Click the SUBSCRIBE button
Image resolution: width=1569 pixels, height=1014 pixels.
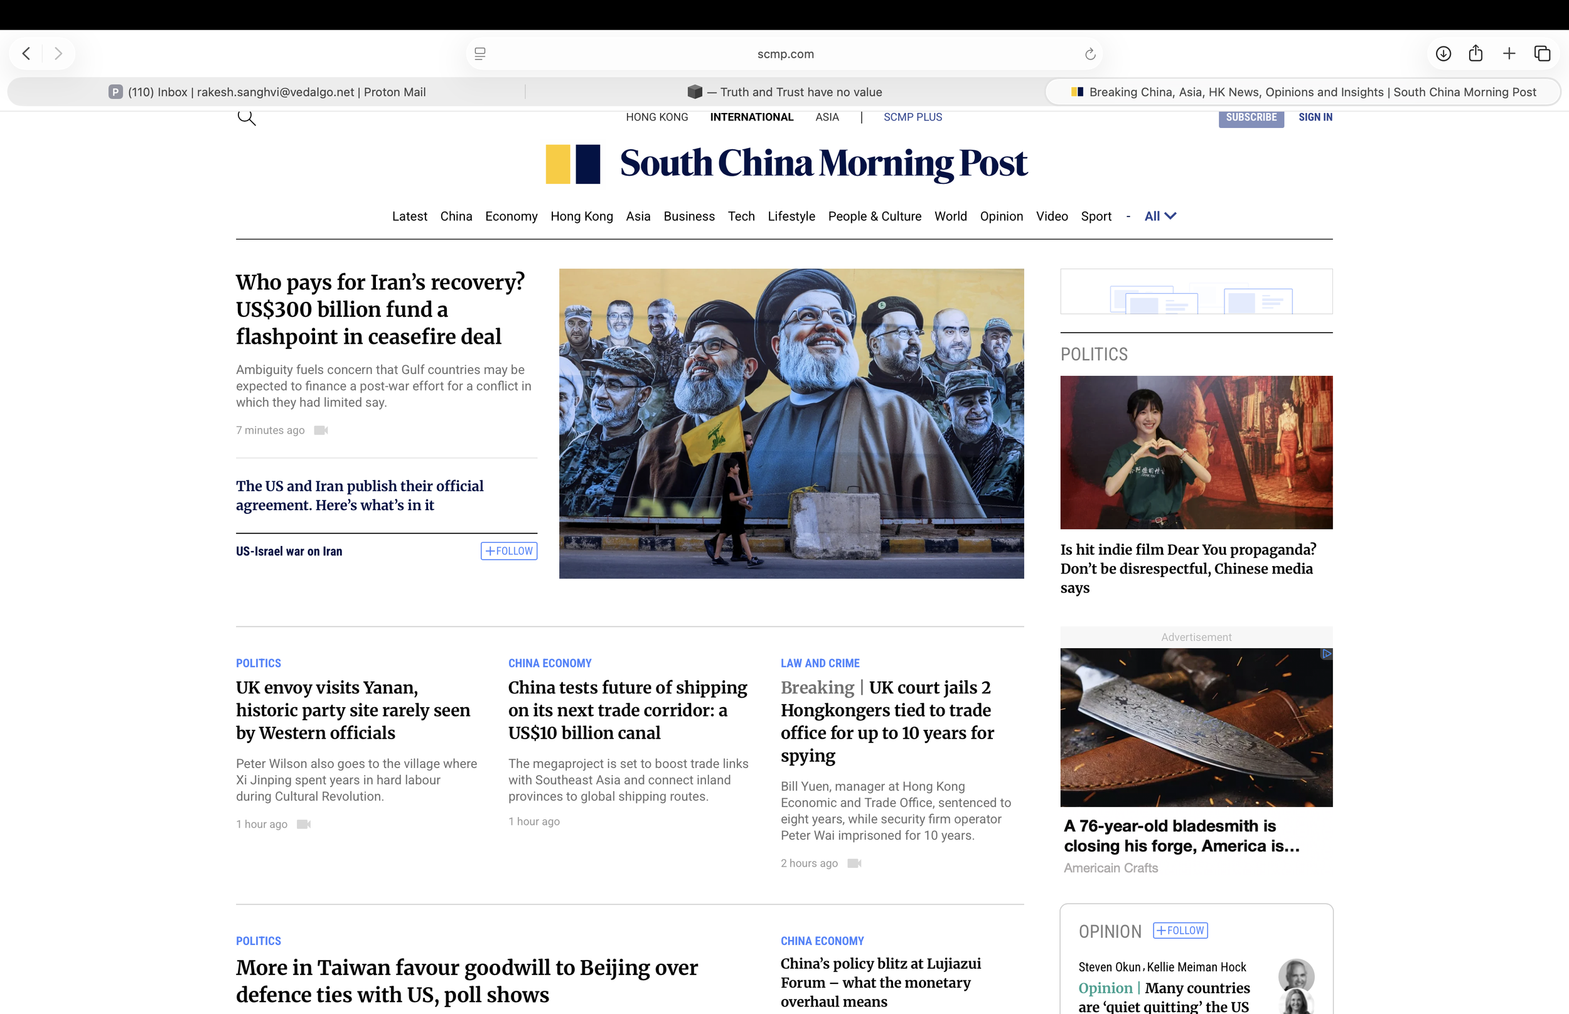[1251, 118]
